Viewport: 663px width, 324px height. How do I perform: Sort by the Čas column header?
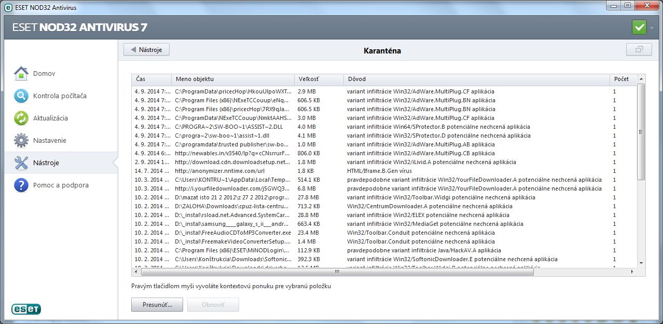pos(151,79)
